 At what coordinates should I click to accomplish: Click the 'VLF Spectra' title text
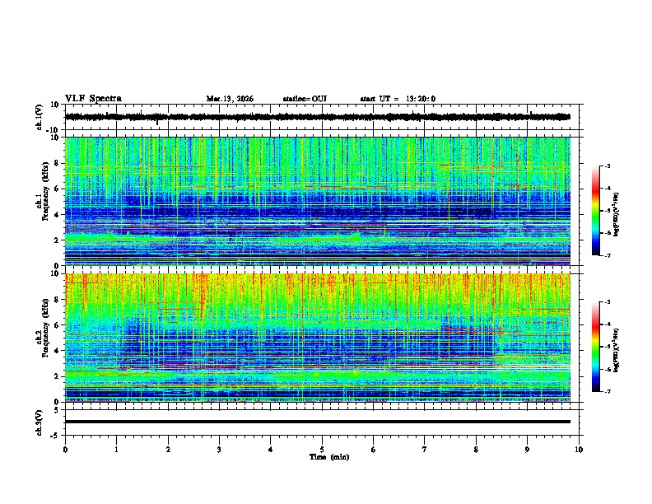tap(93, 99)
